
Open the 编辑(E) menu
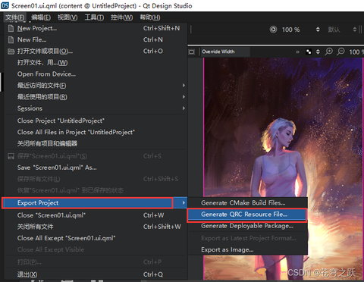pos(41,17)
